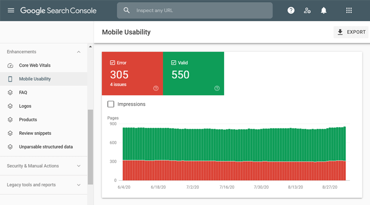Click the 6/18/20 axis date
Image resolution: width=370 pixels, height=205 pixels.
(158, 187)
